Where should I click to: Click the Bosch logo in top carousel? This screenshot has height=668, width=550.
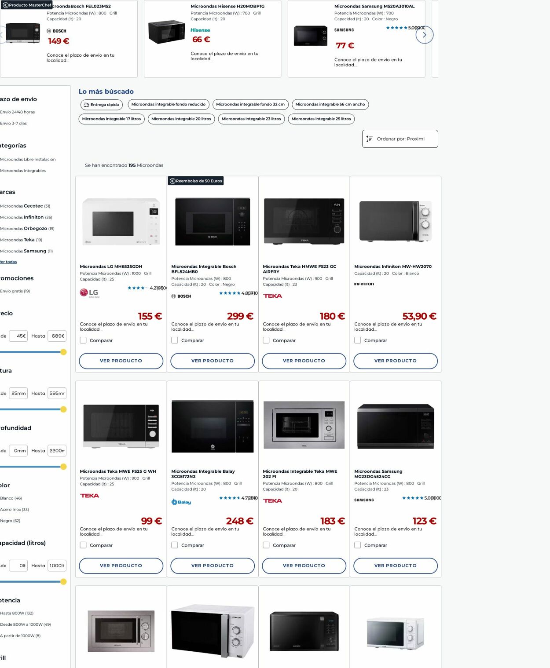click(56, 31)
